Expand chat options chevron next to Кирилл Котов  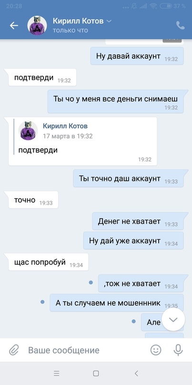[x=109, y=21]
